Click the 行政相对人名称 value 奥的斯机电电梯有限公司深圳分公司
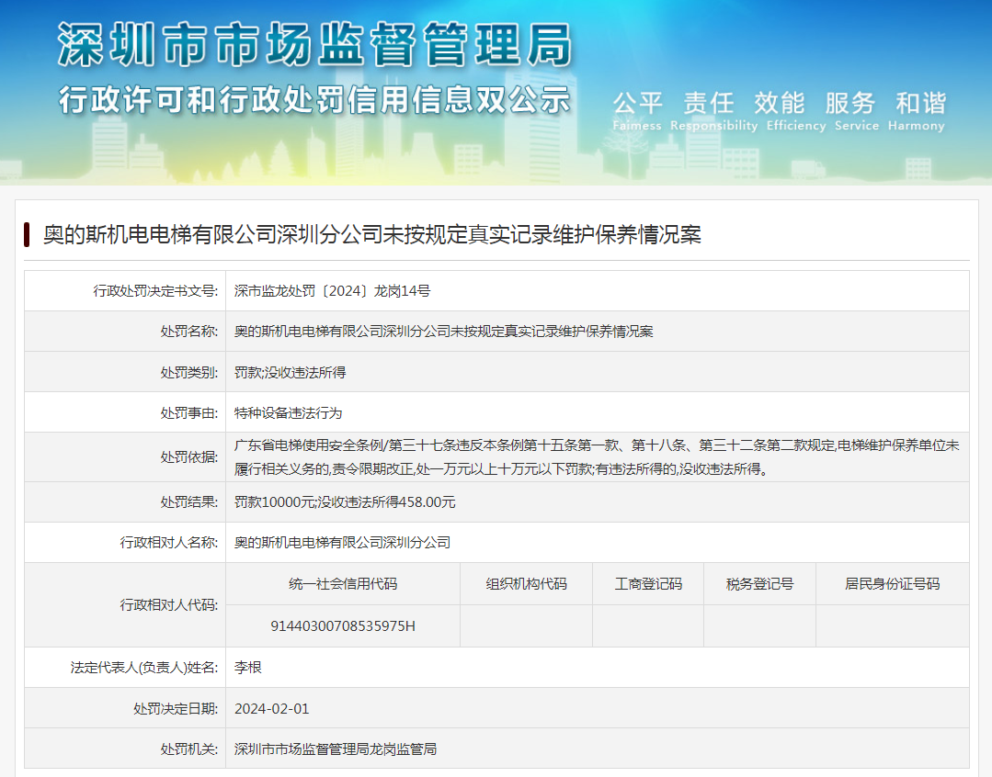The width and height of the screenshot is (992, 777). (342, 543)
